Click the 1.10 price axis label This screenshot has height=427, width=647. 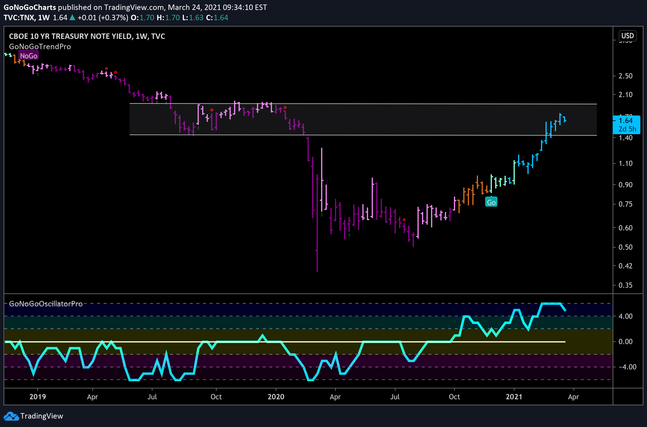point(626,163)
